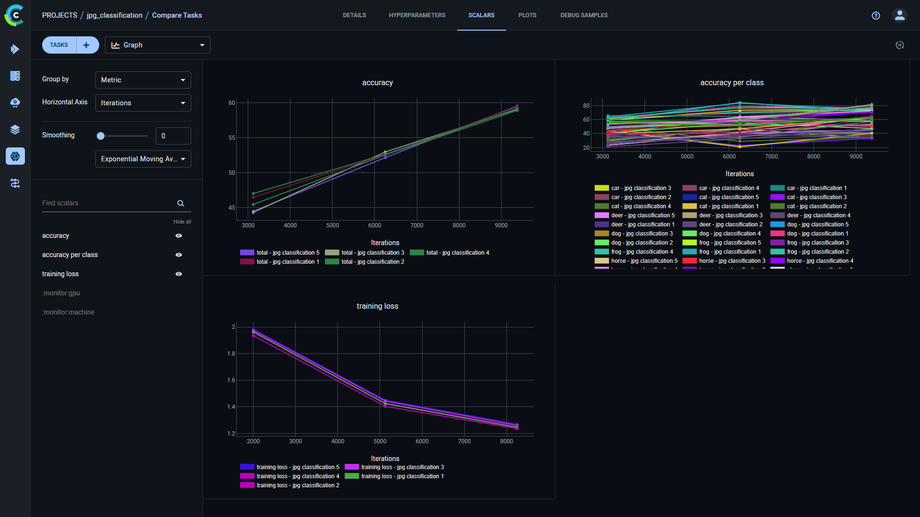This screenshot has width=920, height=517.
Task: Click the user profile icon top right
Action: (x=900, y=15)
